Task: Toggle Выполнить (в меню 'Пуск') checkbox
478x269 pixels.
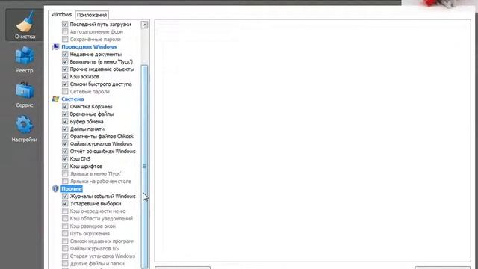Action: pos(65,61)
